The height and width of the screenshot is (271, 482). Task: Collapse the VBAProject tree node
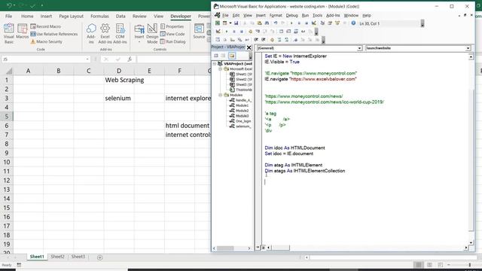point(215,63)
